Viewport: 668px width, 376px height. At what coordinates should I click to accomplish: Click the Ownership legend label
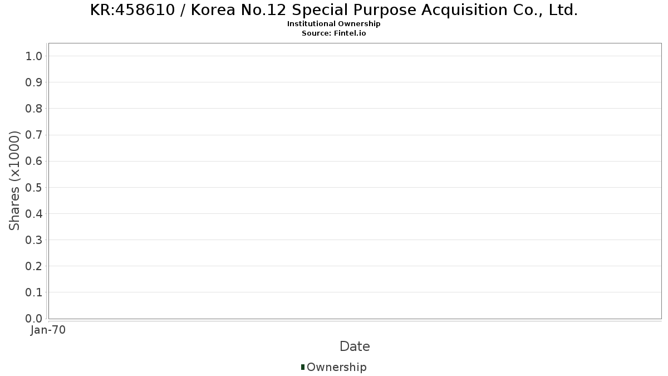pyautogui.click(x=336, y=367)
